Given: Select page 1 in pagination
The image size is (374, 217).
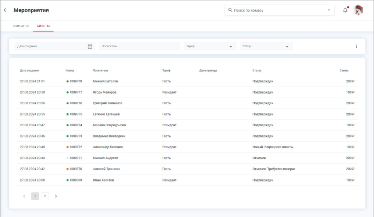Looking at the screenshot, I should click(x=35, y=196).
